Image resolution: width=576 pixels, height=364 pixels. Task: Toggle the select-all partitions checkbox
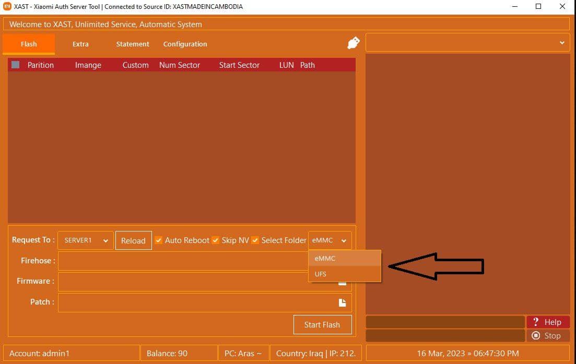click(16, 65)
